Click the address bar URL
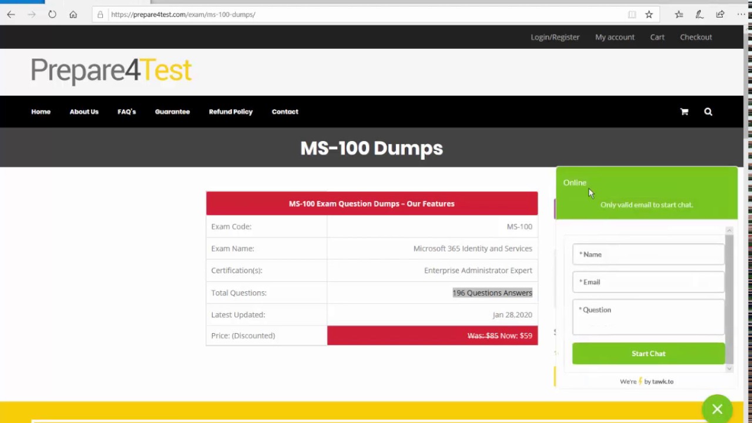The width and height of the screenshot is (752, 423). coord(183,14)
